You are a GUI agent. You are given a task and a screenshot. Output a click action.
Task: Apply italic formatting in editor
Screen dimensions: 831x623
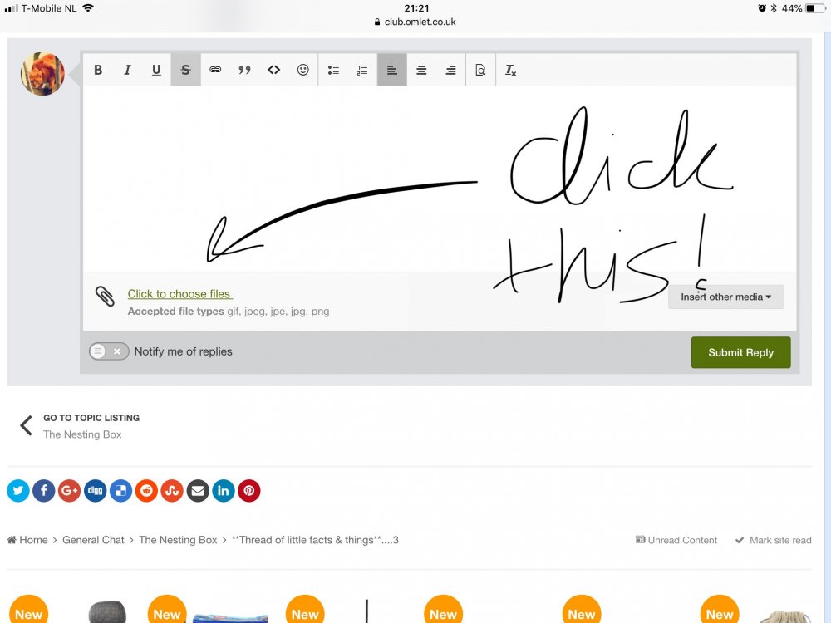(x=127, y=71)
